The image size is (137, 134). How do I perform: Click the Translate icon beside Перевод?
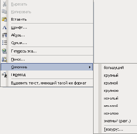point(4,75)
